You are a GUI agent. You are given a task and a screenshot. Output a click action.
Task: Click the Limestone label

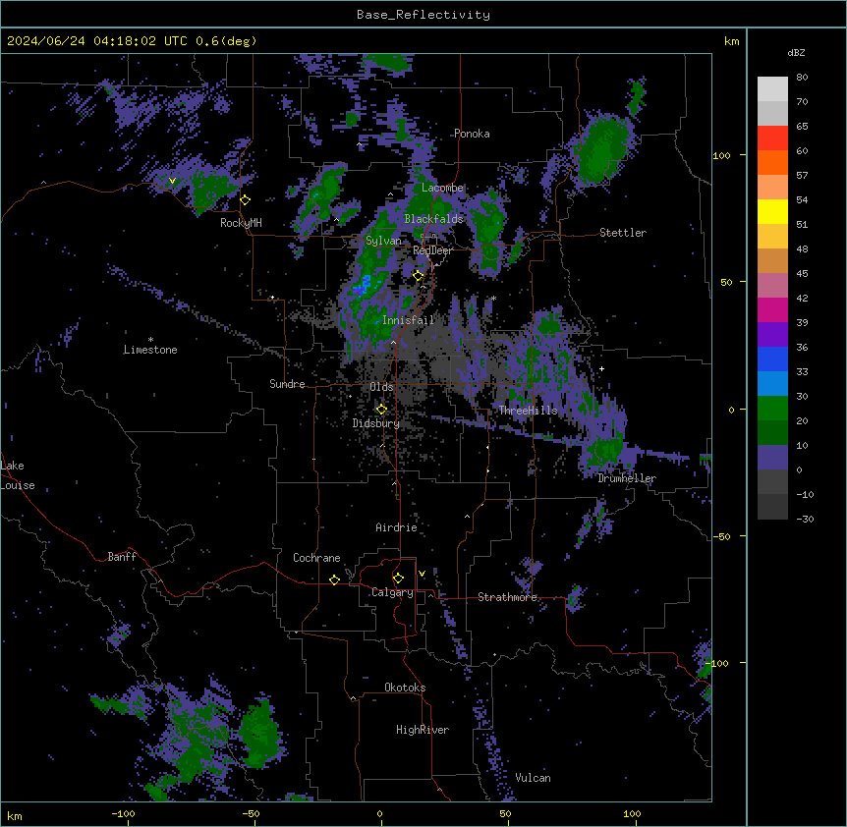pyautogui.click(x=150, y=350)
